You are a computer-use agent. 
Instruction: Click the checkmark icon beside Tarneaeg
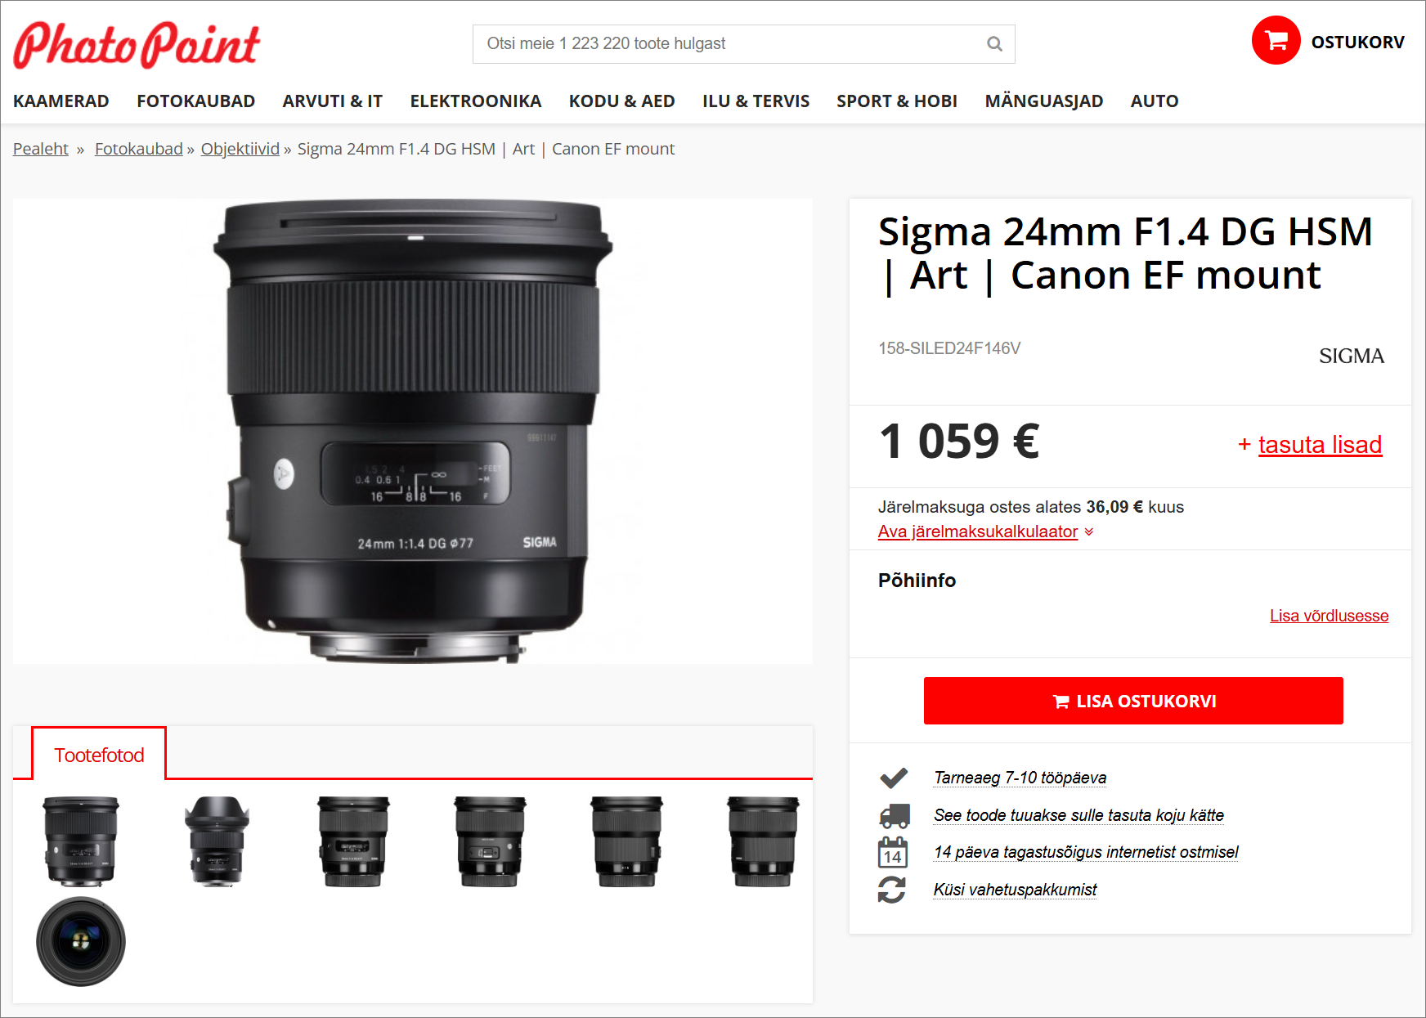[894, 778]
